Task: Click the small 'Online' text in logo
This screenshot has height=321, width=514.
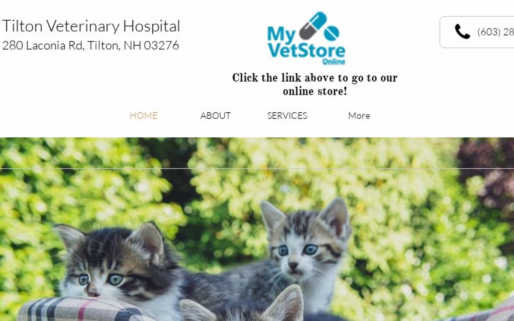Action: (333, 62)
